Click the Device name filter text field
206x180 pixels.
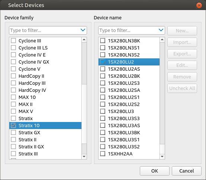pos(128,30)
